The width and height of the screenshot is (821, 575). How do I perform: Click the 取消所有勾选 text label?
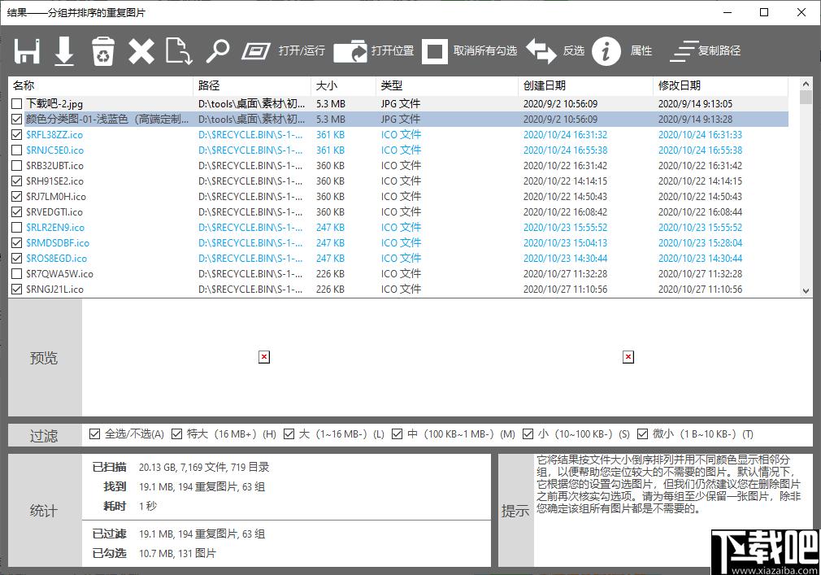coord(484,50)
